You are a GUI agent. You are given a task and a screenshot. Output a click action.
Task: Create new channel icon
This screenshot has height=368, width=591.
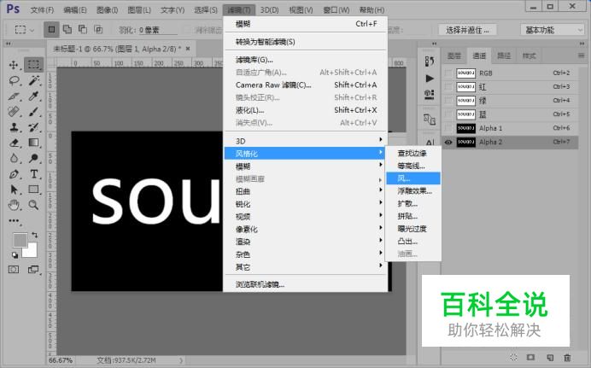550,357
